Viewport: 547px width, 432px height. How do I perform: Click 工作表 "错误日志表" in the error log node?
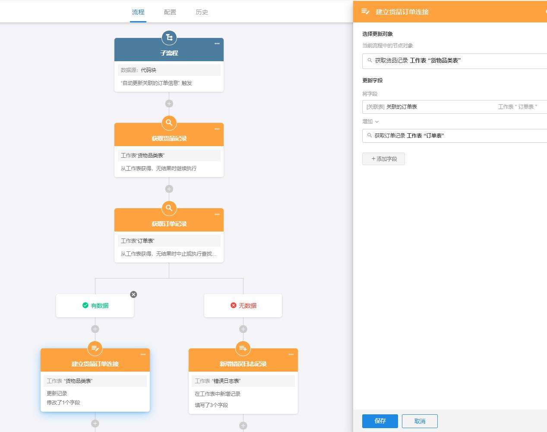point(243,381)
